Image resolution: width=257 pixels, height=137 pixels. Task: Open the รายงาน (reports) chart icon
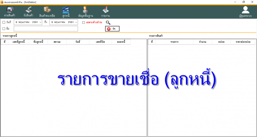[106, 12]
